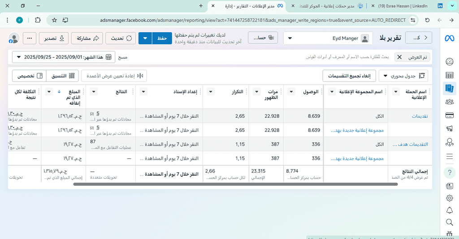Image resolution: width=459 pixels, height=239 pixels.
Task: Open the date range picker 'هذا الشهر'
Action: click(x=63, y=57)
